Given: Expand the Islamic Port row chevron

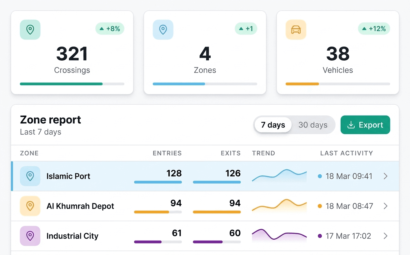Looking at the screenshot, I should (x=386, y=176).
